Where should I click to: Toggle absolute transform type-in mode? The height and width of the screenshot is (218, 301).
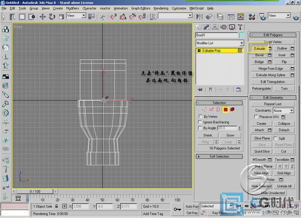point(64,206)
